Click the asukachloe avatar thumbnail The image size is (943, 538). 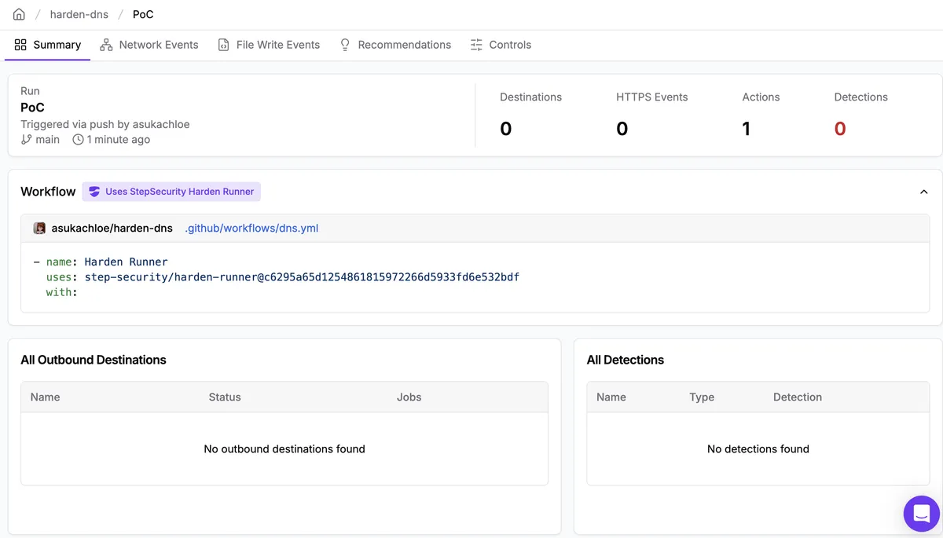pos(39,229)
